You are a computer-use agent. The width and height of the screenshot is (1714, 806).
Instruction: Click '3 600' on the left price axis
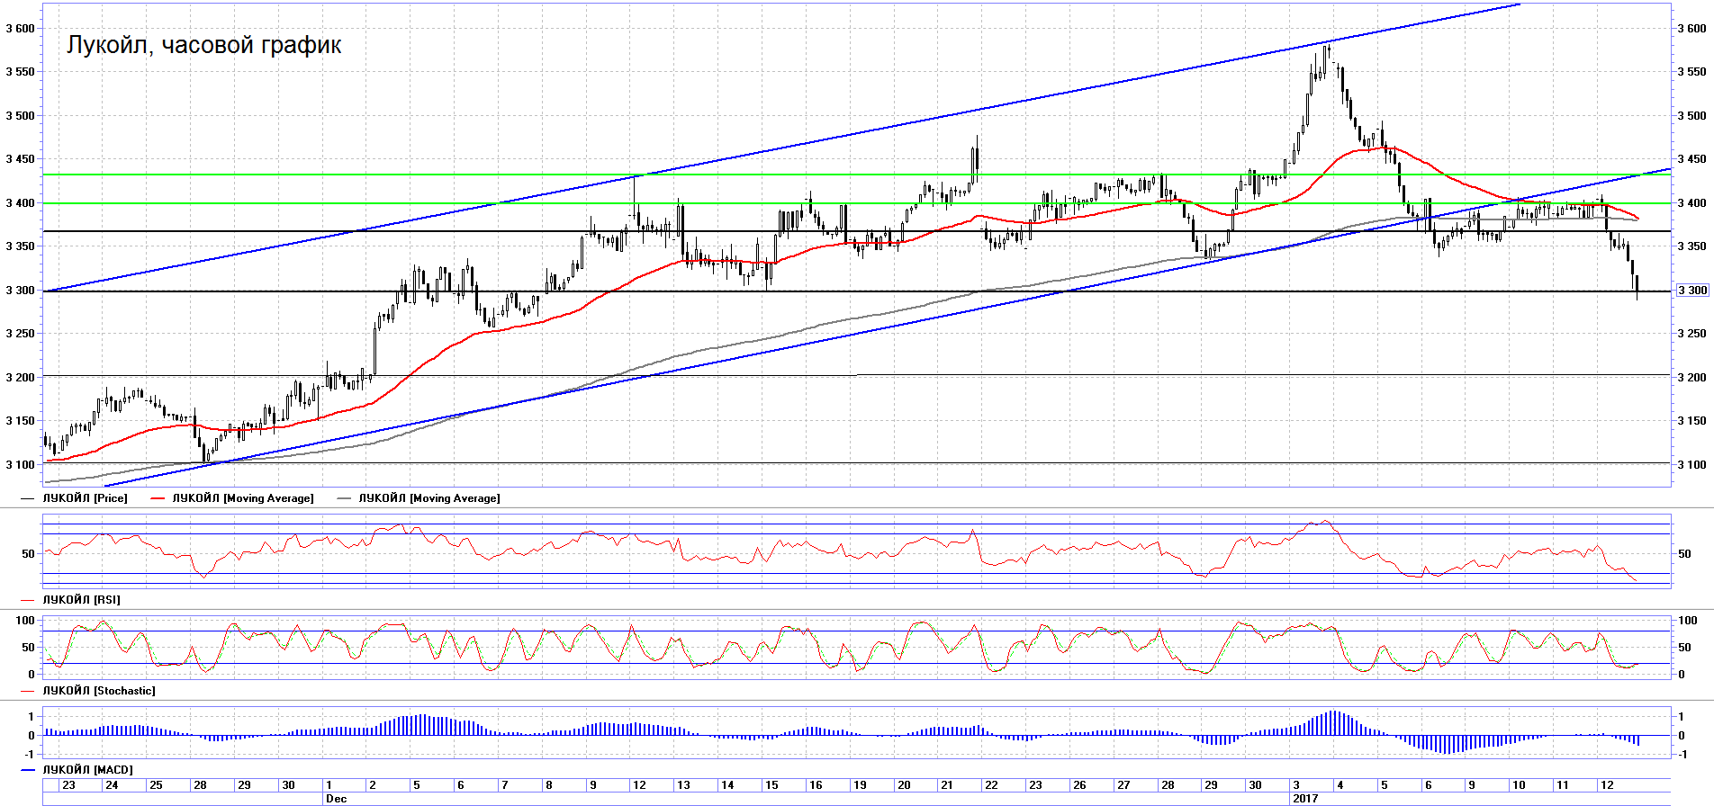tap(20, 29)
